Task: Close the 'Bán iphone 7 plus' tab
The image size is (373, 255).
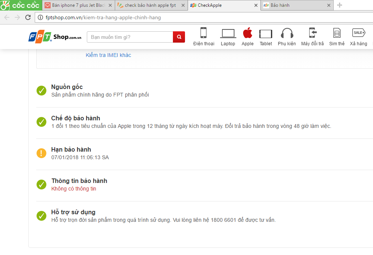Action: pyautogui.click(x=110, y=5)
